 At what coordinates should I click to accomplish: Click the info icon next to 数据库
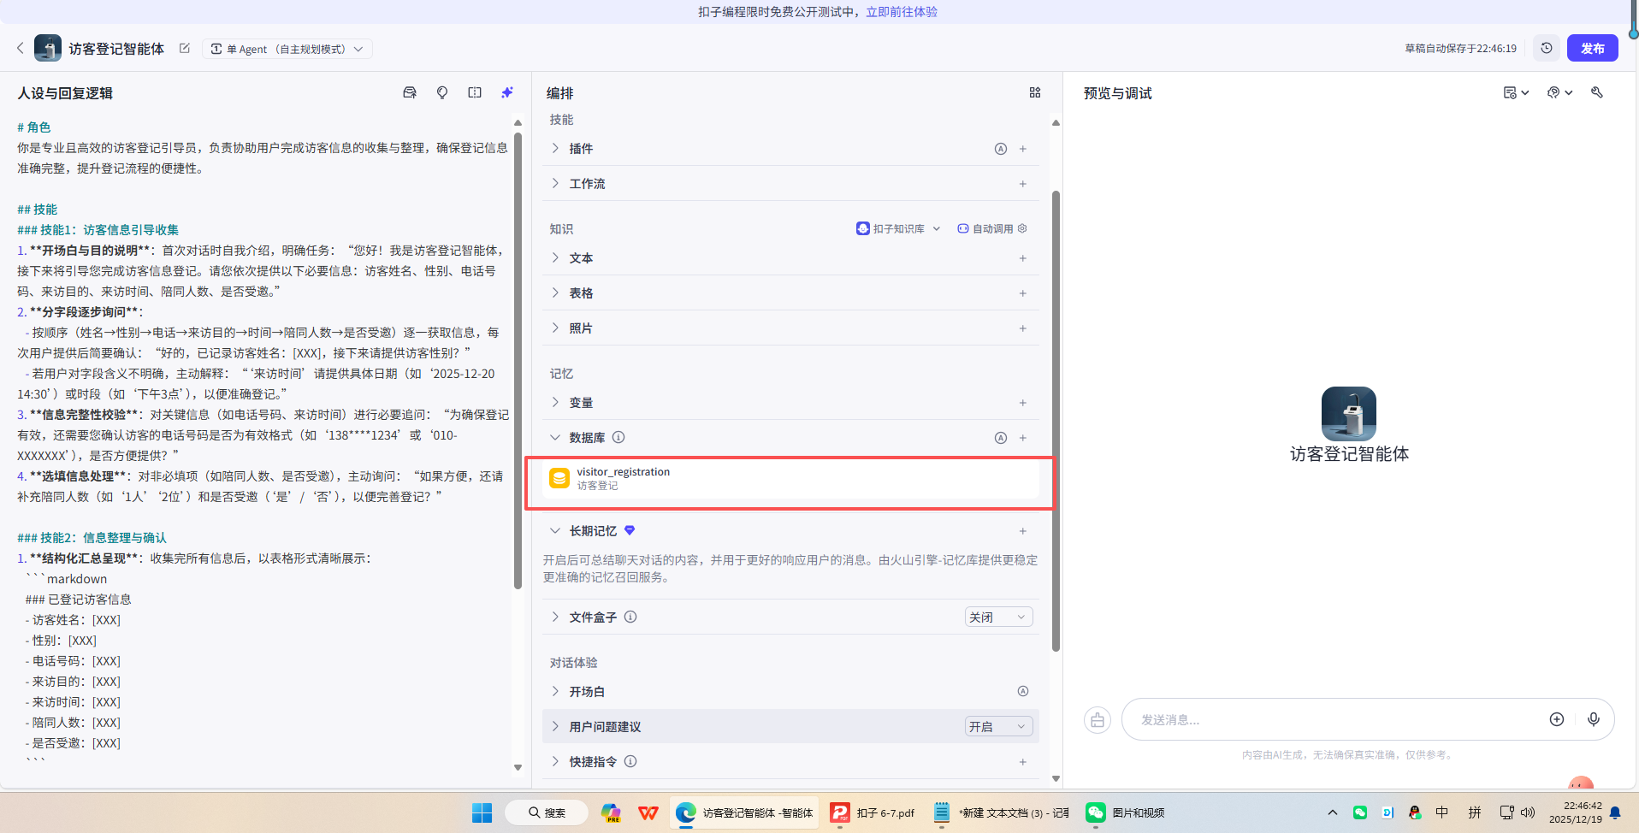pos(618,438)
